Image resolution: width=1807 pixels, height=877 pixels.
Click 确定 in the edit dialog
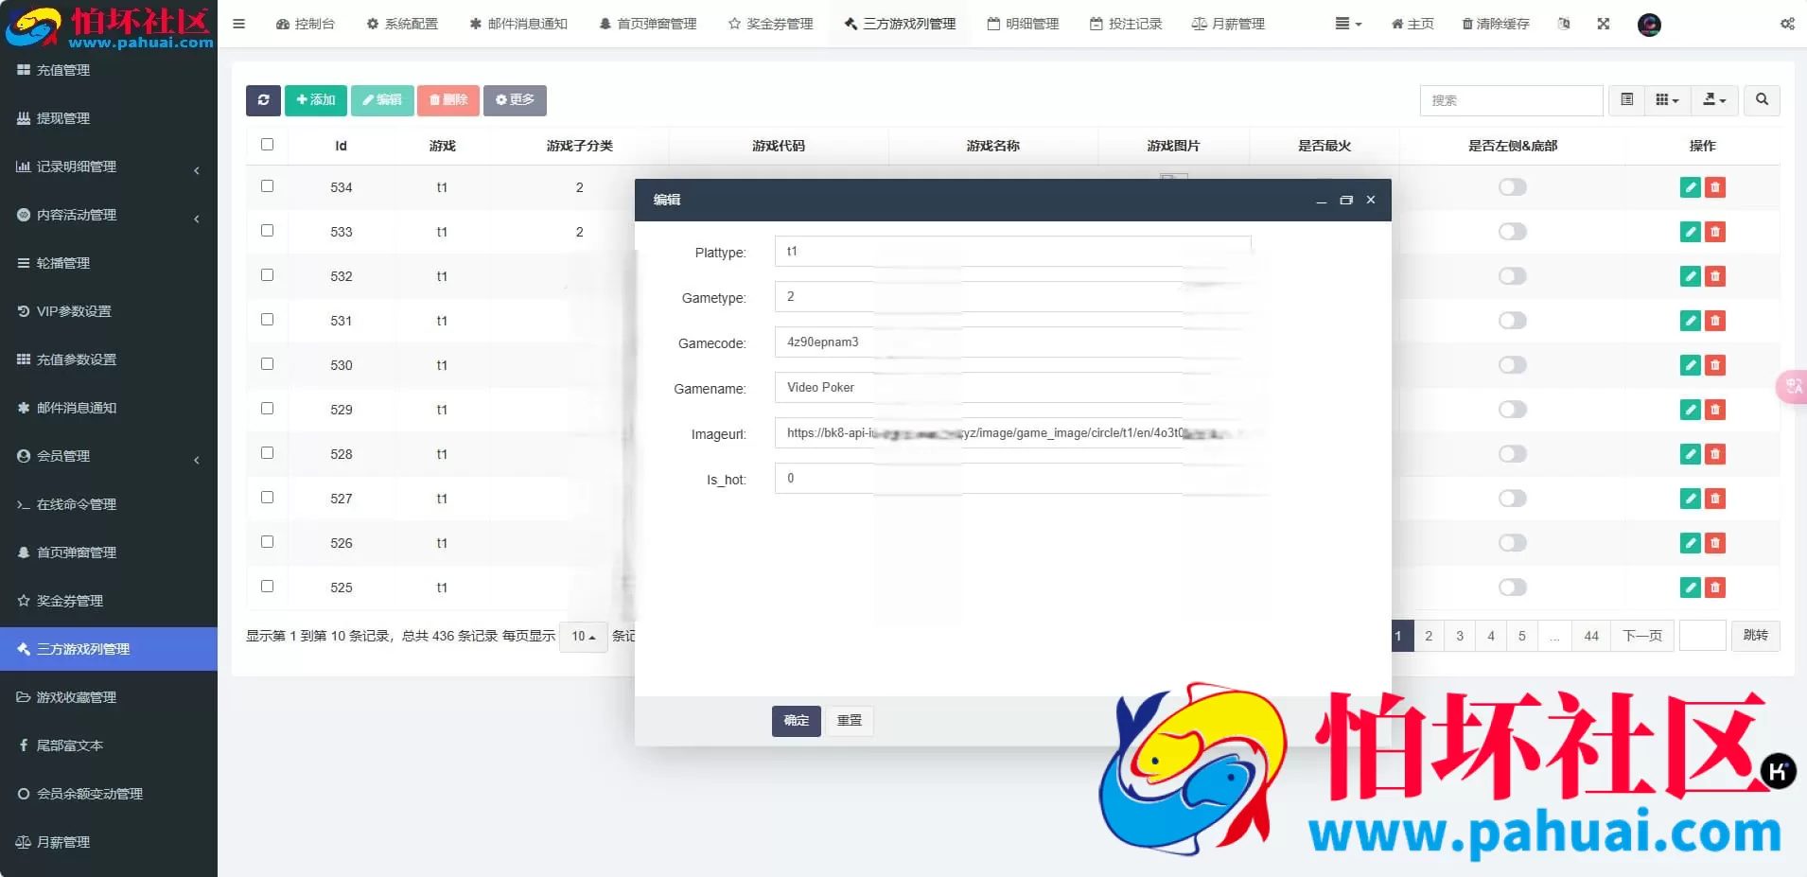pos(796,720)
